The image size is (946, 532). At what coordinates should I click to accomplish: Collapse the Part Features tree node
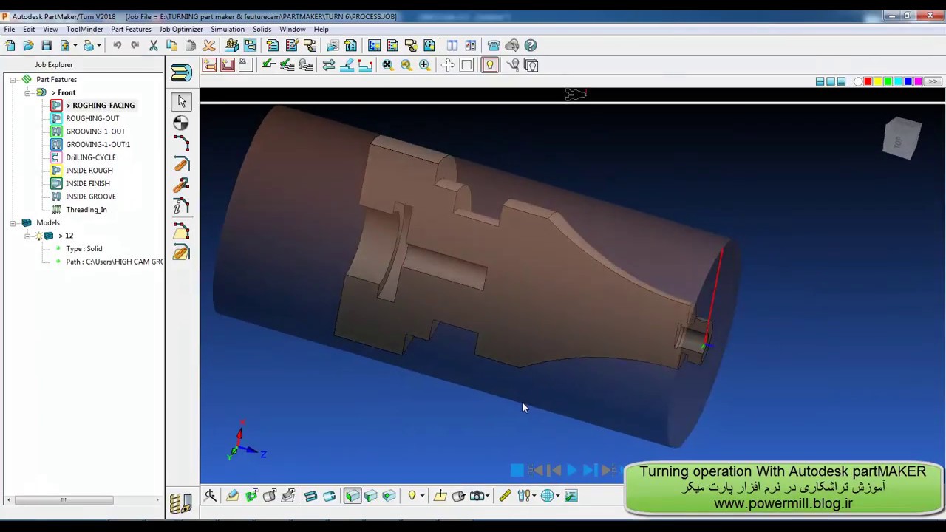click(x=13, y=80)
